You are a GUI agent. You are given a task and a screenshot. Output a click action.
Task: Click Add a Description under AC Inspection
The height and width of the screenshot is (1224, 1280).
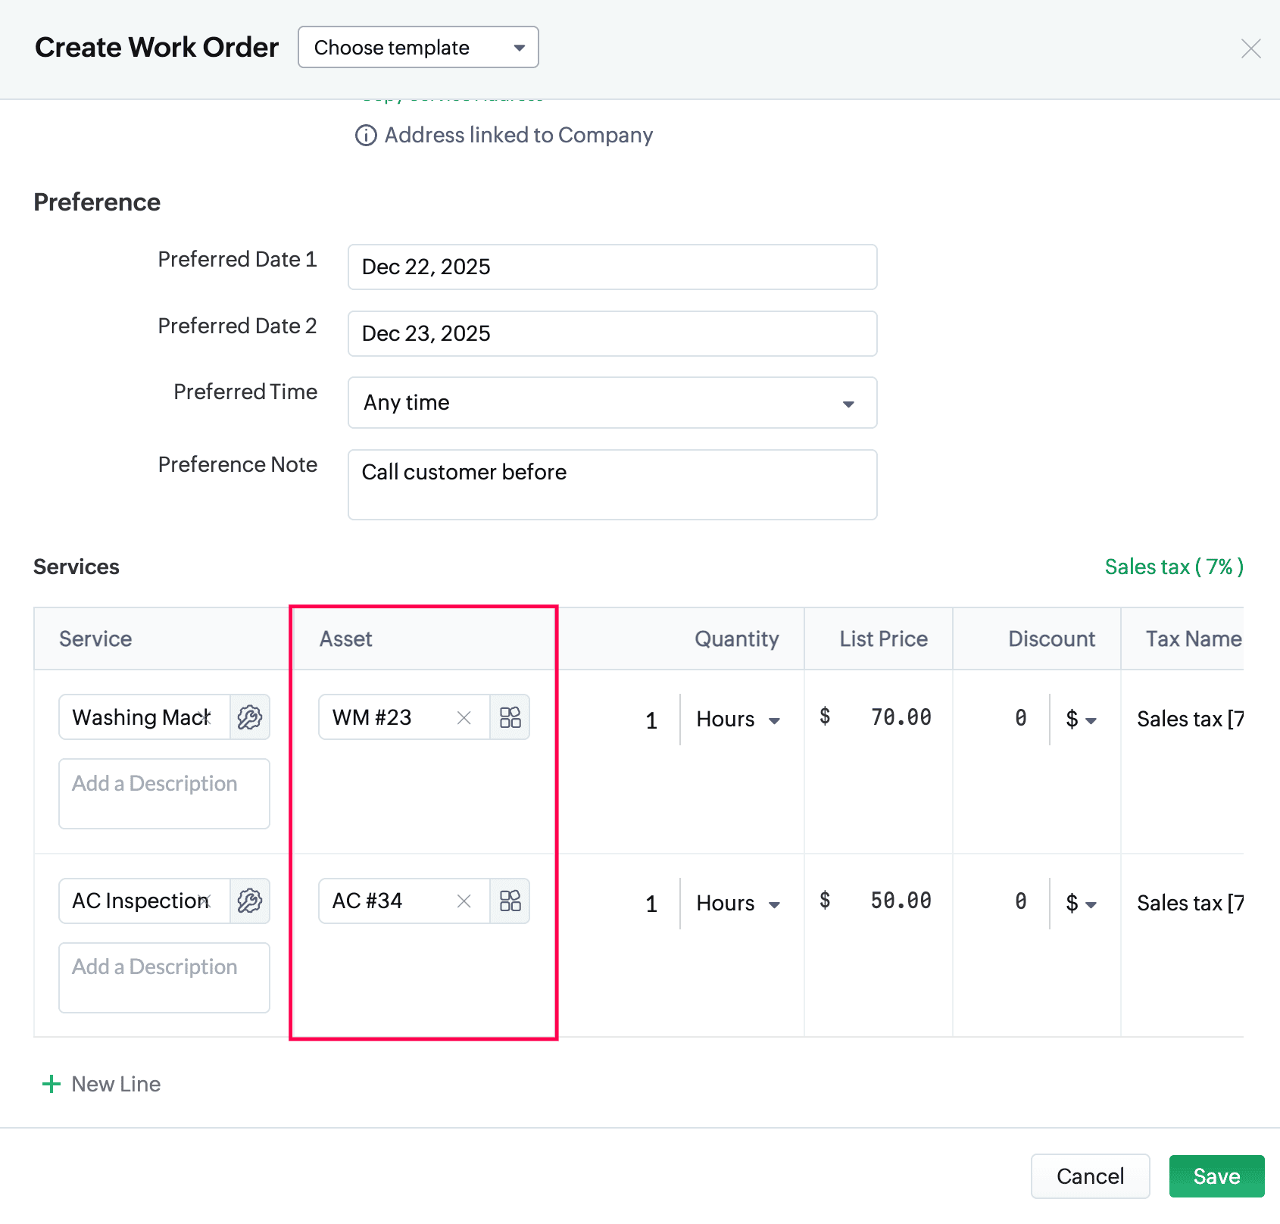point(164,977)
